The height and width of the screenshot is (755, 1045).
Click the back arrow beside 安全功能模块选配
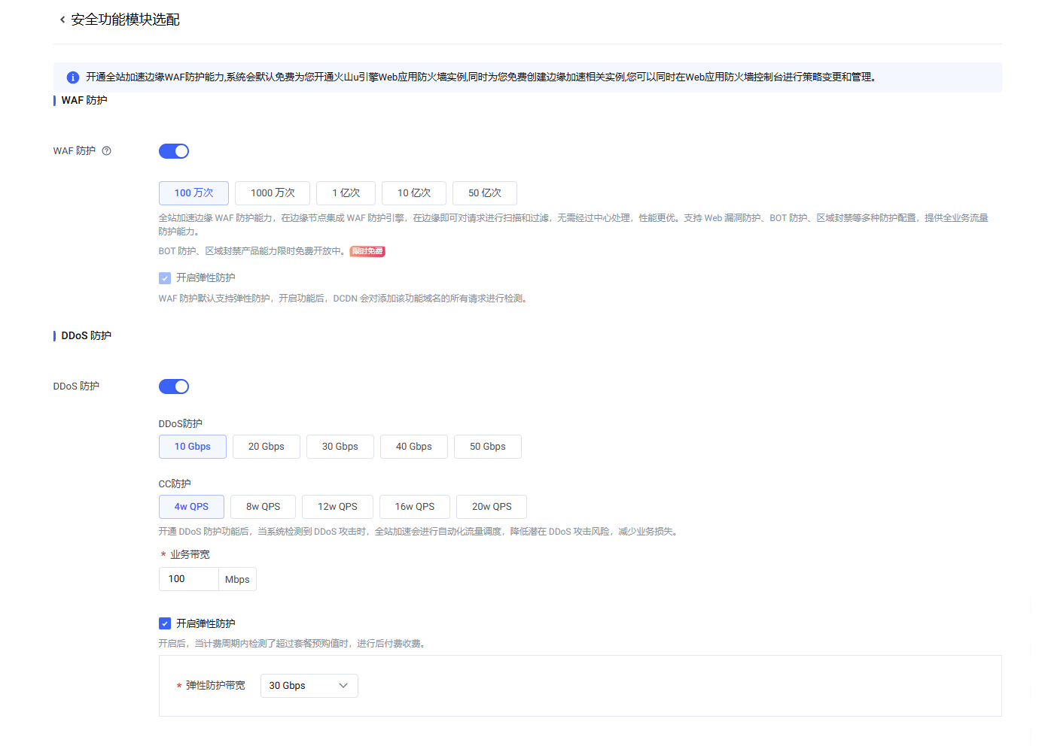click(x=62, y=20)
